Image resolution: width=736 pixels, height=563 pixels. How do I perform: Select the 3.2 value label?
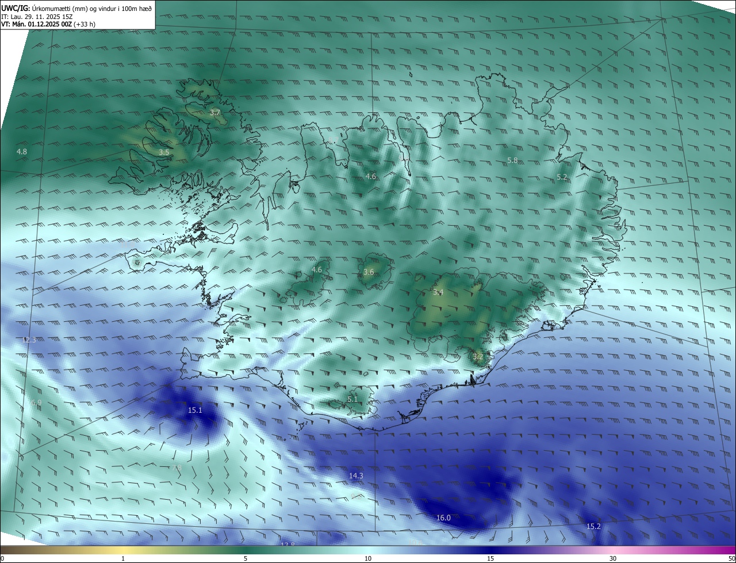click(x=478, y=357)
